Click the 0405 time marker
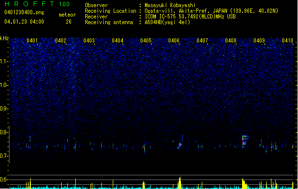 point(146,41)
